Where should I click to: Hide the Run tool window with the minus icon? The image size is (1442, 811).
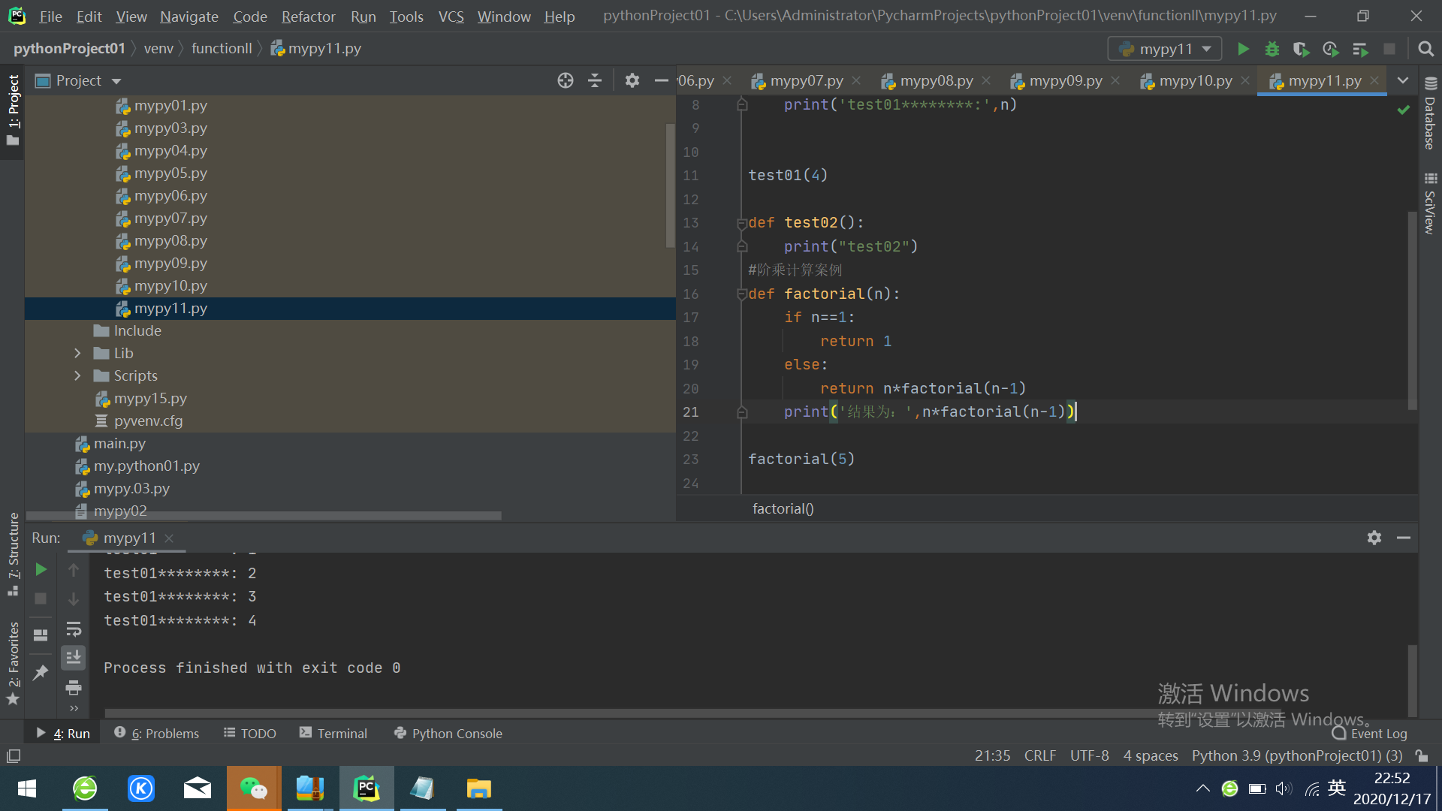(x=1403, y=538)
